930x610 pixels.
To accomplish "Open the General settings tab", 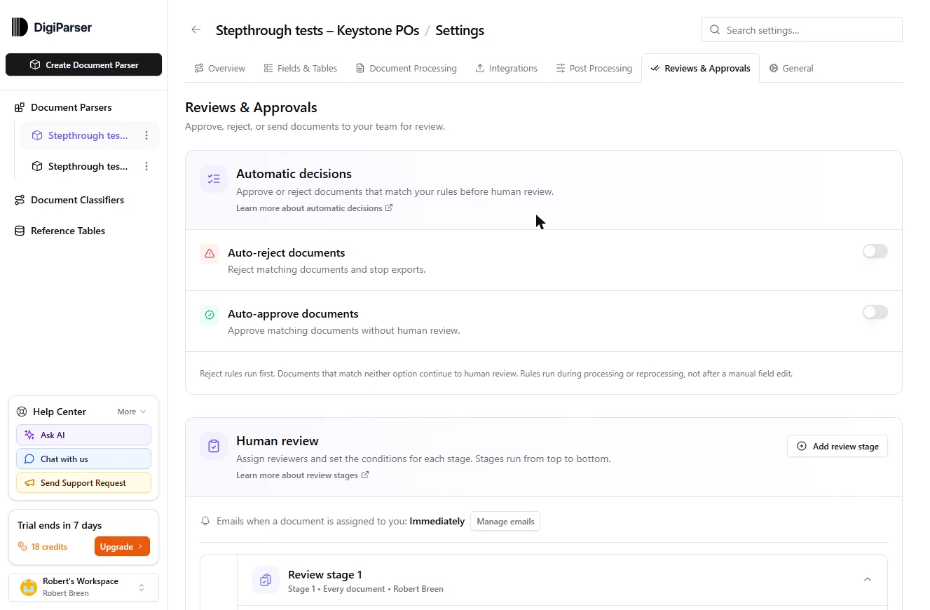I will (791, 68).
